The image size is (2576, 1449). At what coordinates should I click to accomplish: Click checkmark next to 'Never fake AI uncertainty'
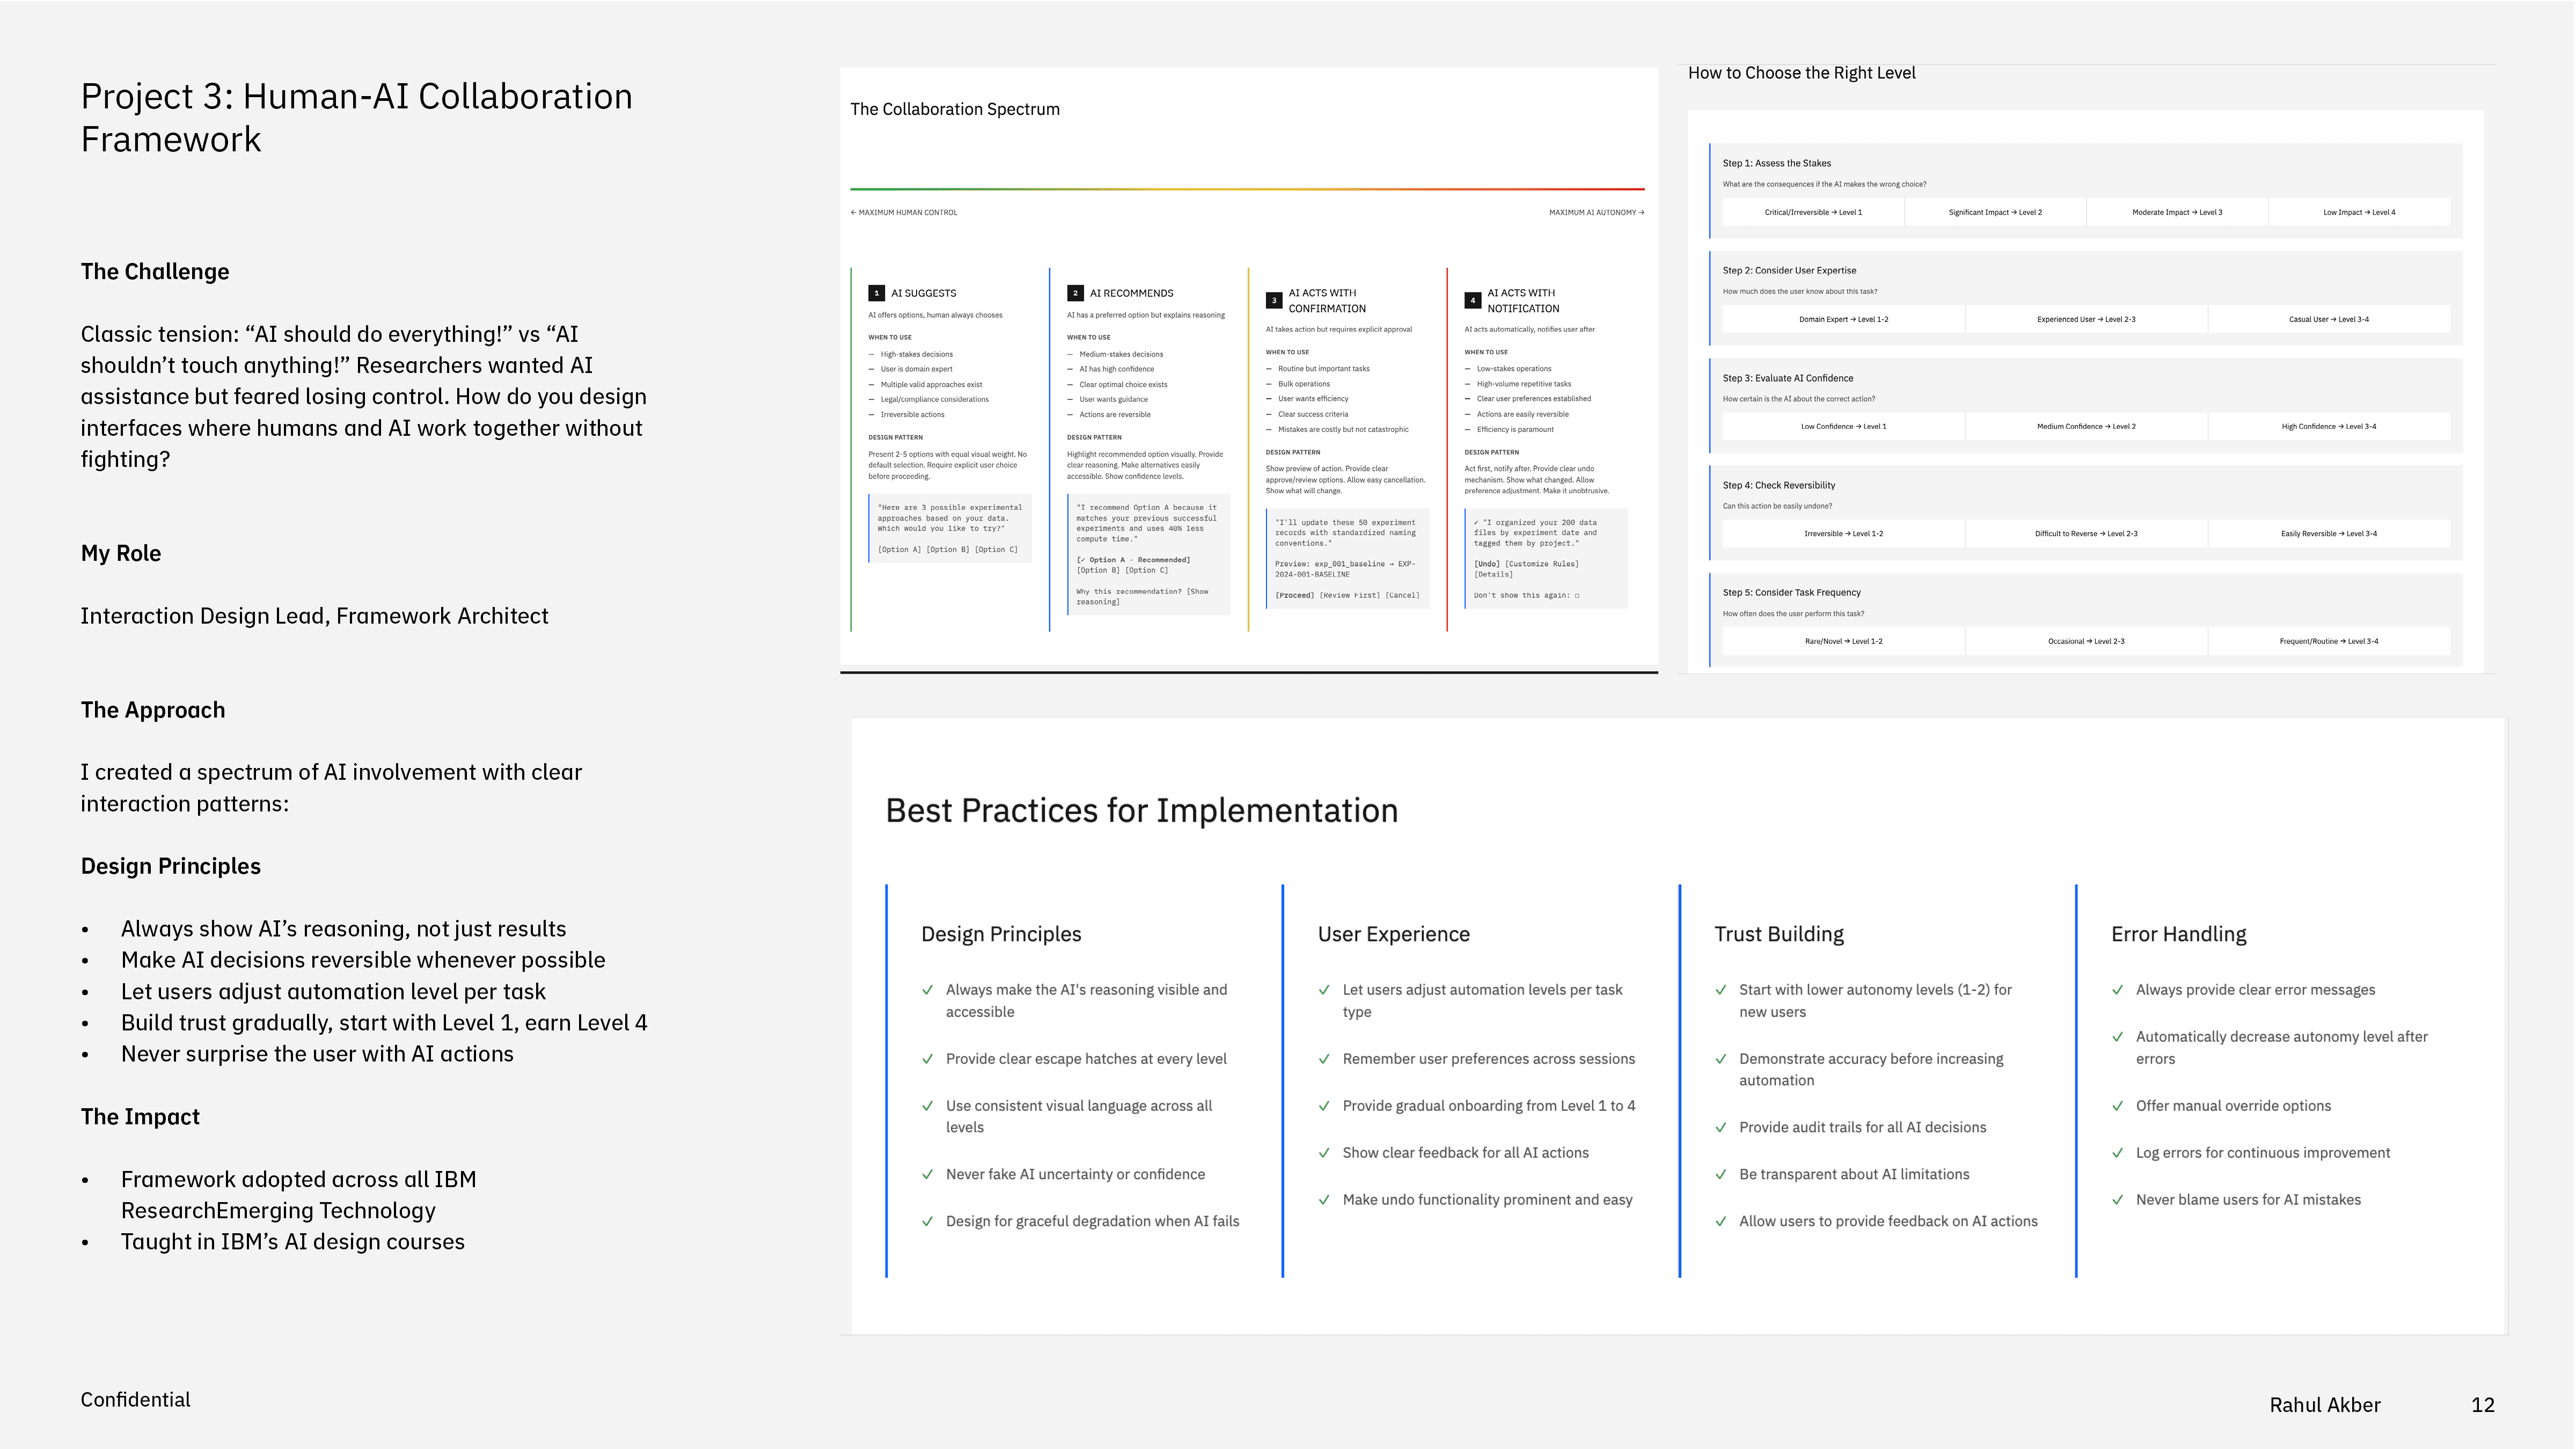(x=927, y=1174)
